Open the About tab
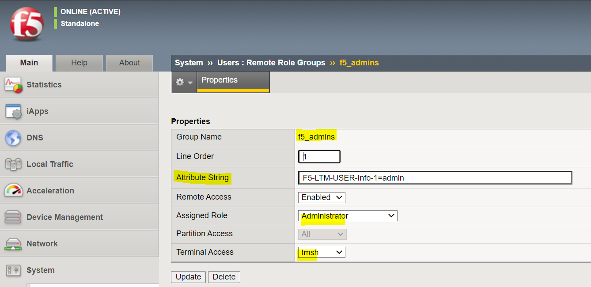 (x=129, y=63)
